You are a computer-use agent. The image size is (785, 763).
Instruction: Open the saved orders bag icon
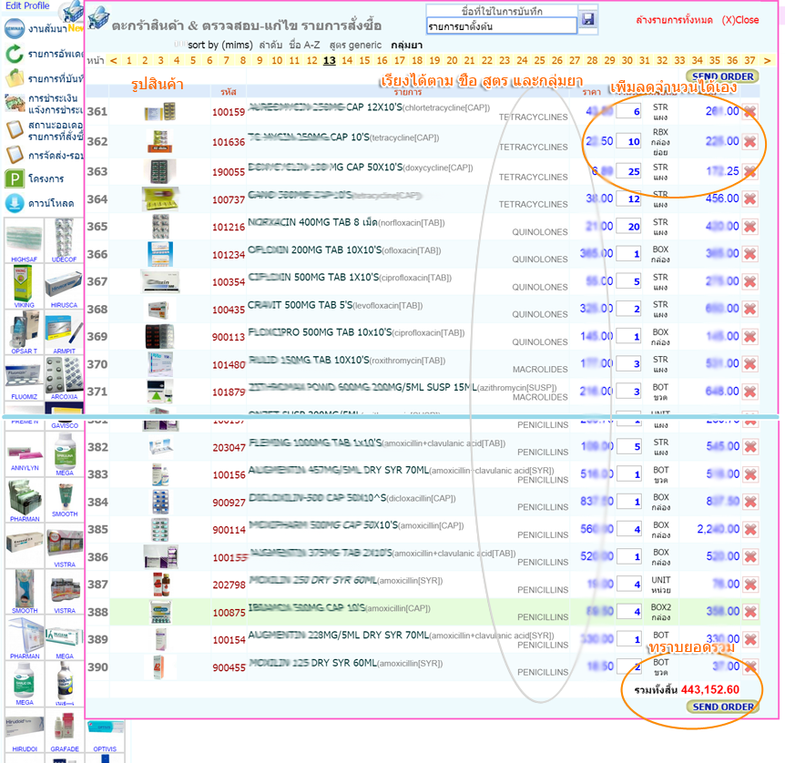tap(15, 78)
